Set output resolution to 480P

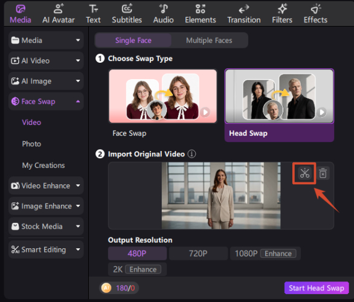(137, 253)
